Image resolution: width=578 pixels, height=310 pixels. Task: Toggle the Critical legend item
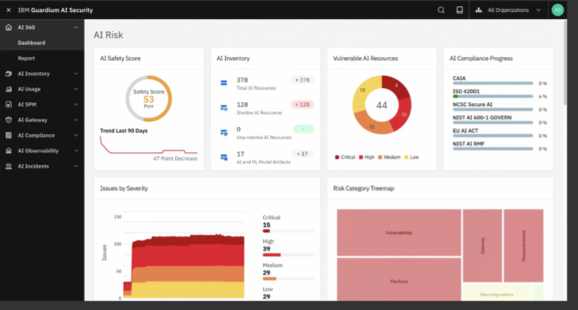pyautogui.click(x=345, y=157)
